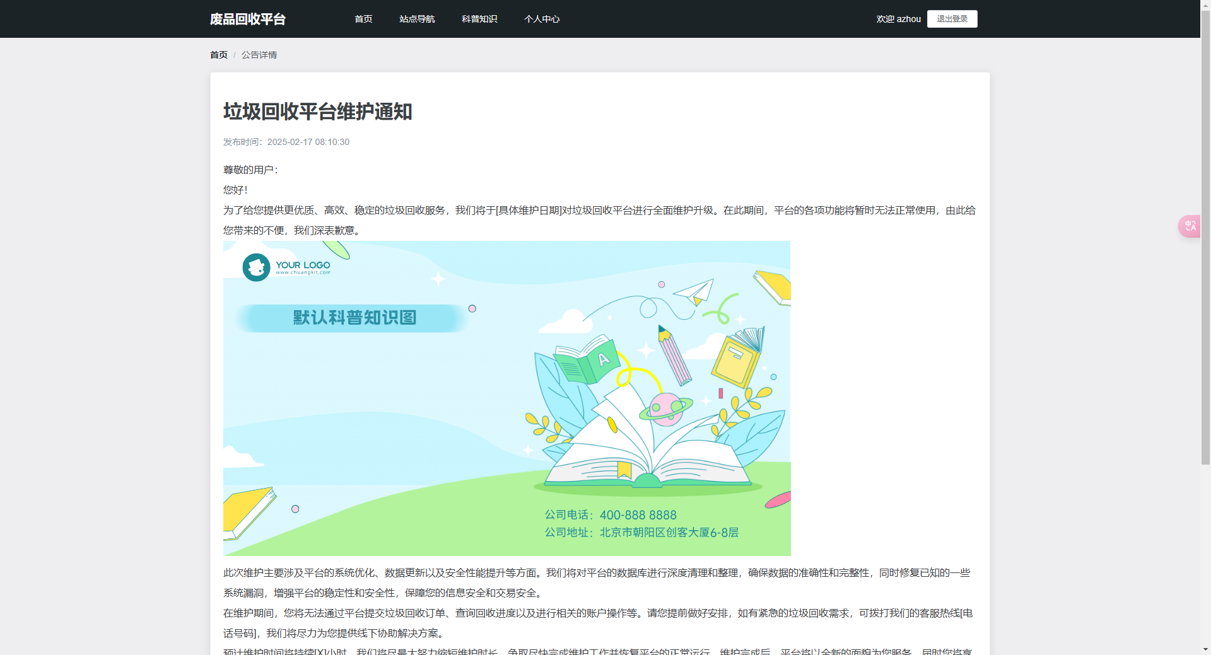This screenshot has width=1211, height=655.
Task: Click the paragraph starting 为了给您提供更优质
Action: 599,220
